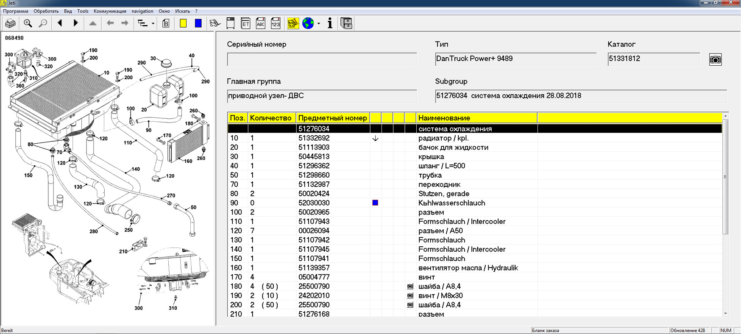Click the ET document toolbar icon
The height and width of the screenshot is (334, 741).
click(245, 23)
